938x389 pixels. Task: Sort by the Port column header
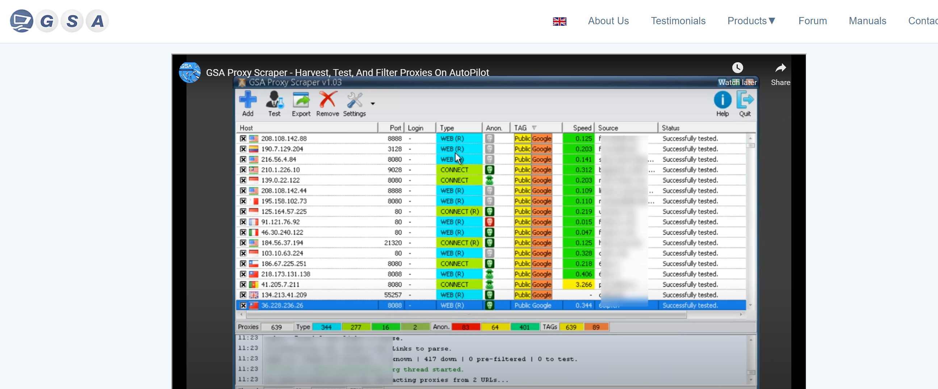click(391, 128)
